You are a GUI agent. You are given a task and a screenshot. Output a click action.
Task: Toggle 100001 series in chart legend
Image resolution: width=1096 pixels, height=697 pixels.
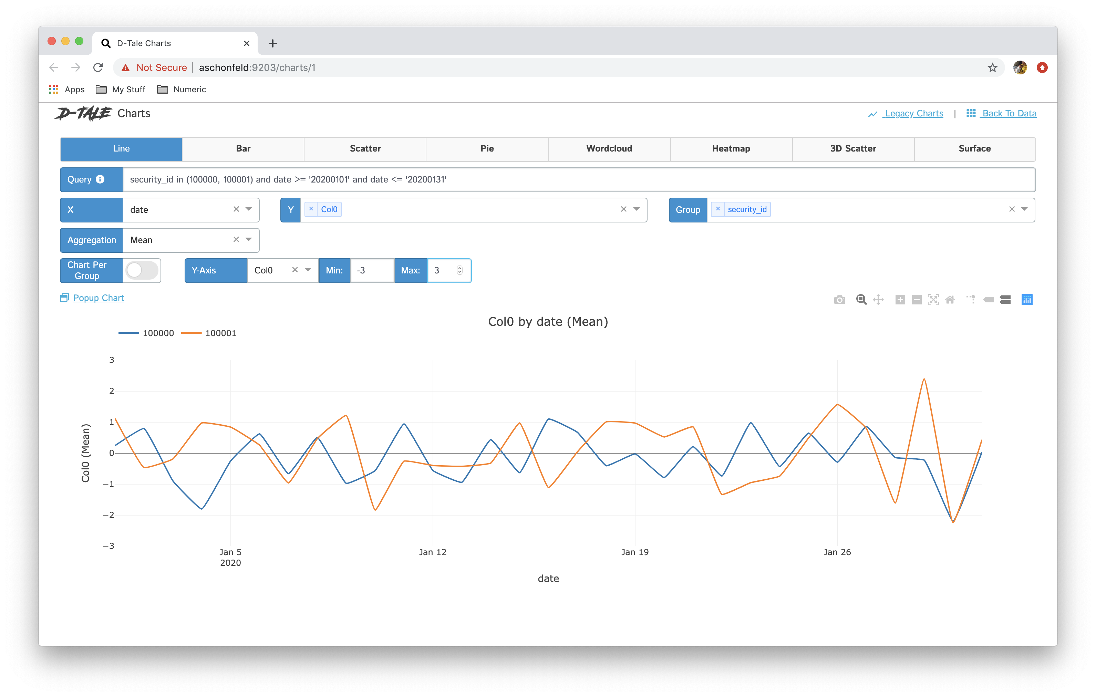point(220,333)
